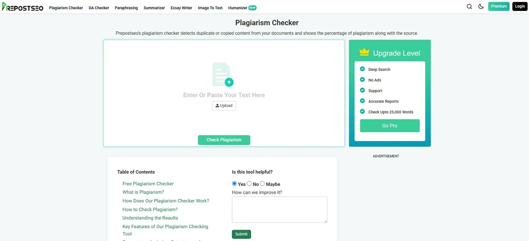Open the DA Checker nav item

[99, 8]
